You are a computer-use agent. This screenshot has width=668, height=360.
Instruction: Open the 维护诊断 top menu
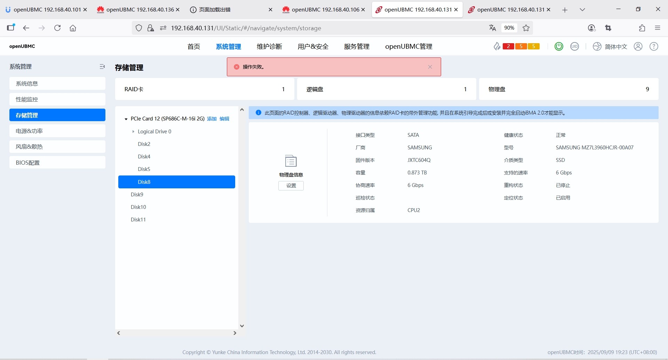[269, 47]
